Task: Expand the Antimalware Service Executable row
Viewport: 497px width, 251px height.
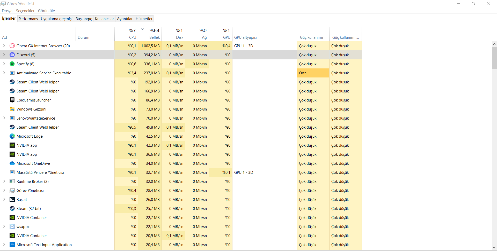Action: (4, 73)
